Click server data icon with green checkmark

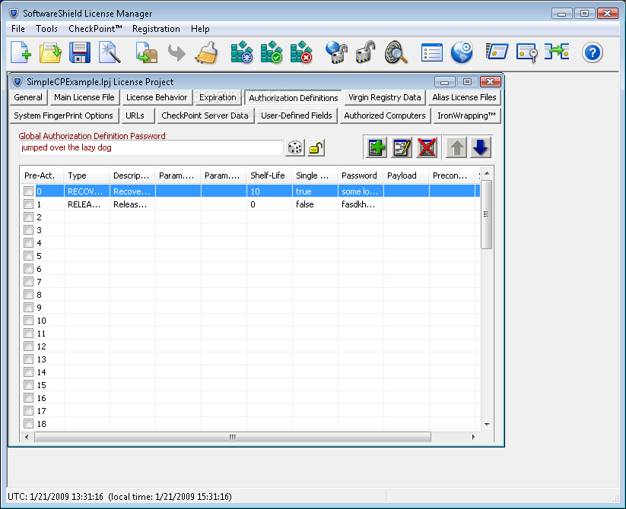(272, 52)
